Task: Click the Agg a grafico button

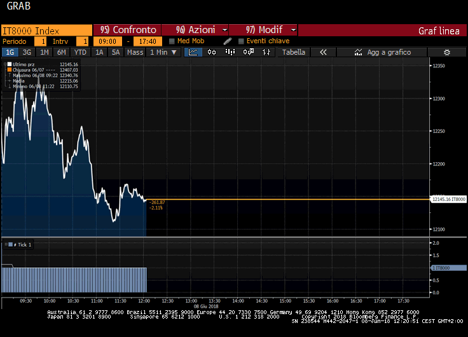Action: (x=382, y=52)
